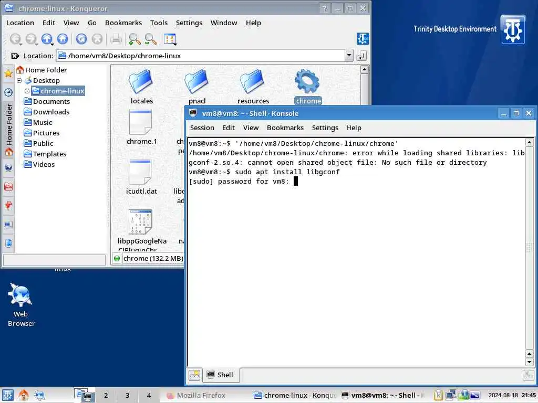Open Konqueror's Window menu
This screenshot has width=538, height=403.
[224, 23]
